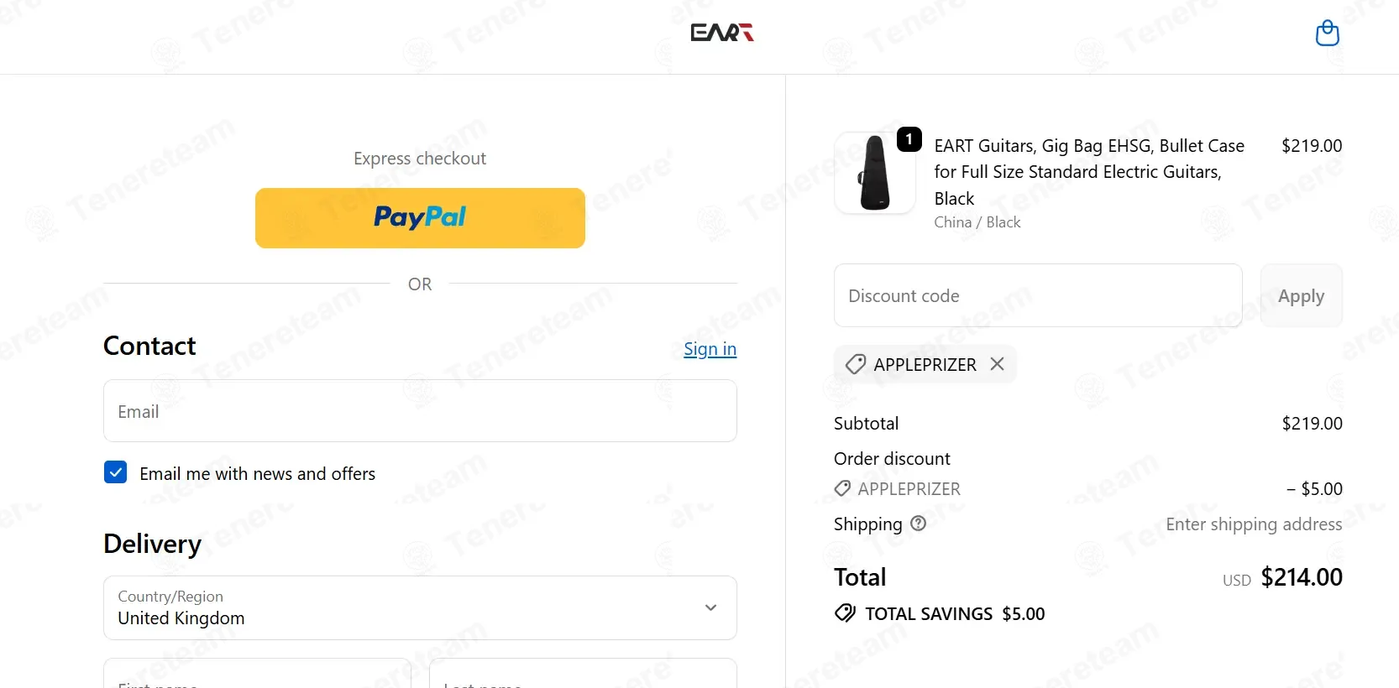
Task: Click into the Discount code field
Action: 1037,296
